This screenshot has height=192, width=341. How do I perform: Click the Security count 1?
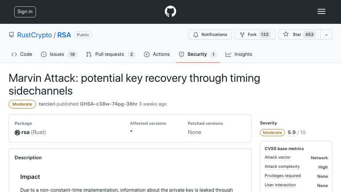click(213, 54)
